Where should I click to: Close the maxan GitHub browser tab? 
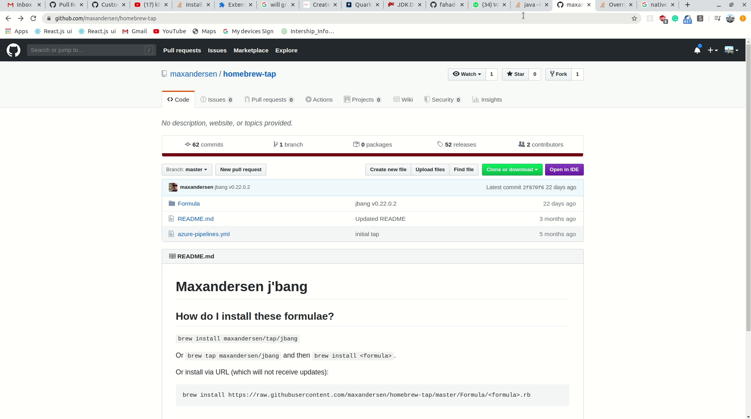tap(589, 5)
